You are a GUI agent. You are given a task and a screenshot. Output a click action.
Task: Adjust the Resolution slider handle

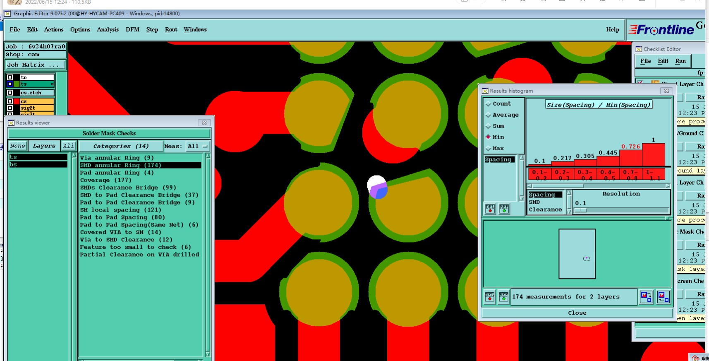(581, 210)
